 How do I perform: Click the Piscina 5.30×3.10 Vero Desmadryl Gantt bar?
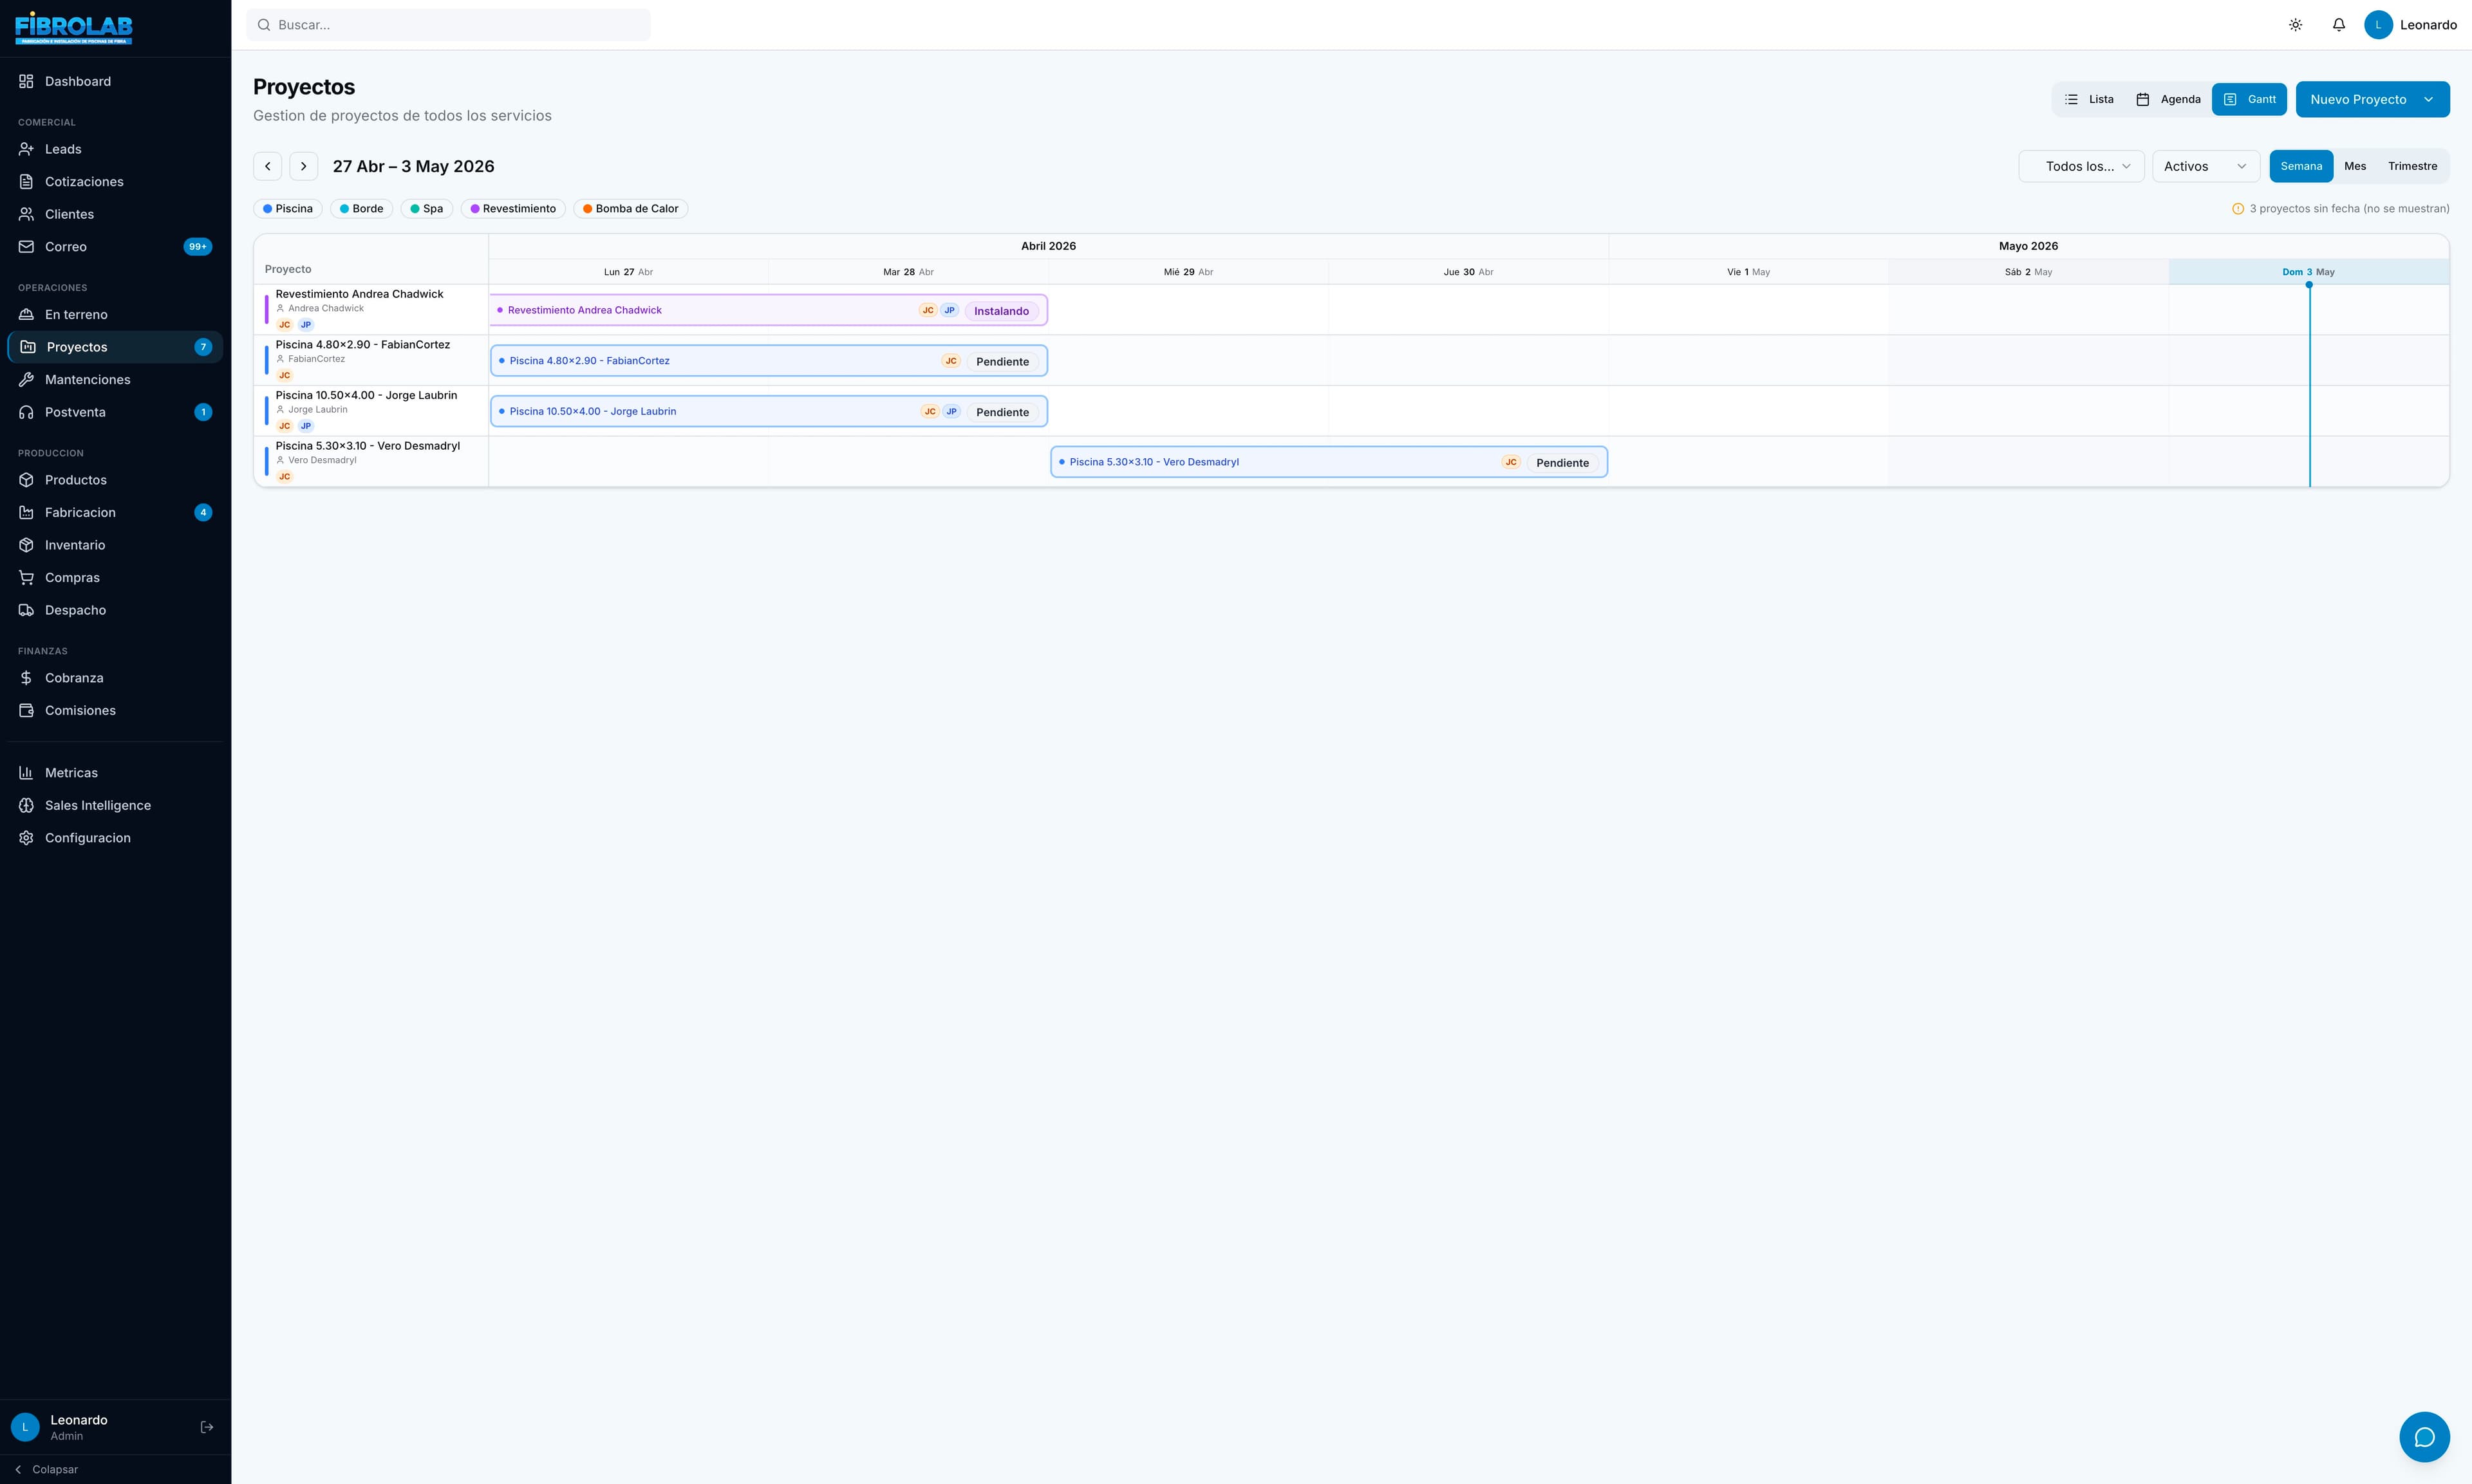[1328, 462]
